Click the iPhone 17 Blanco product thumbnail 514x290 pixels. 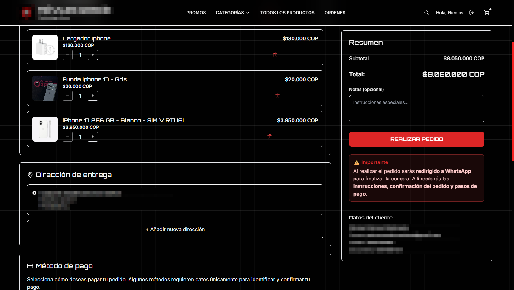(45, 129)
